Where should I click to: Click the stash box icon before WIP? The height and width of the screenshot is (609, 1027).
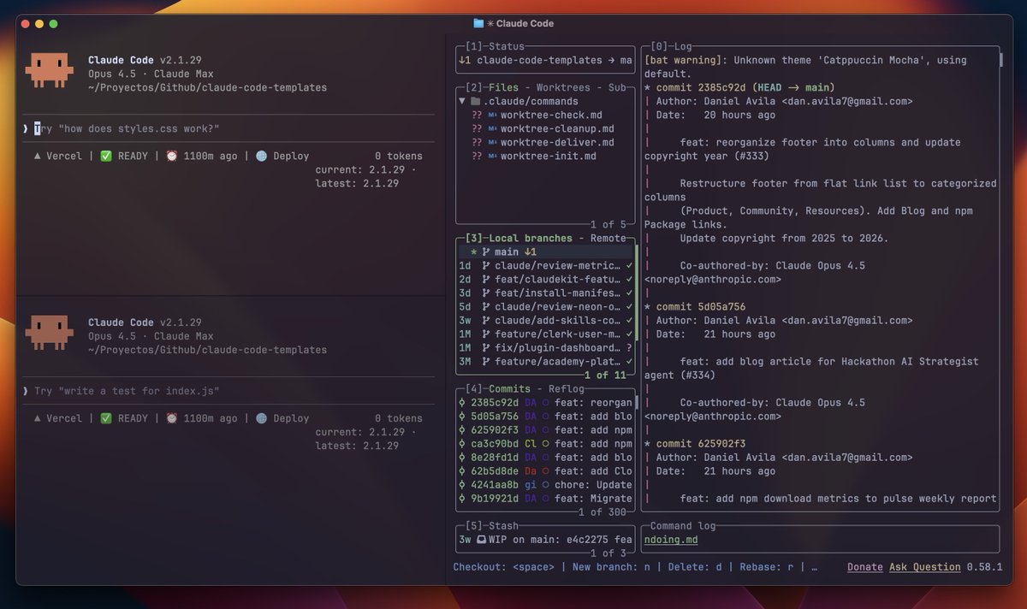[x=481, y=539]
